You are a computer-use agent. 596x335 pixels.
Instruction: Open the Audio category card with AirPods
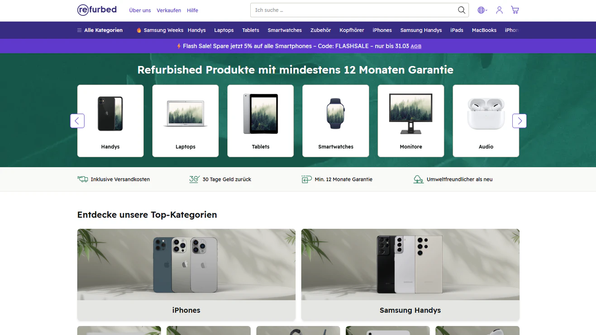486,121
